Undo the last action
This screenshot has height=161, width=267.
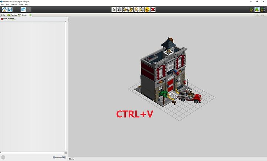pyautogui.click(x=23, y=10)
